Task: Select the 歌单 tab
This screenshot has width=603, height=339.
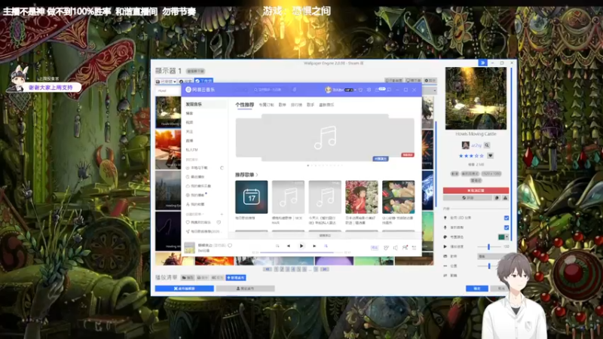Action: 282,105
